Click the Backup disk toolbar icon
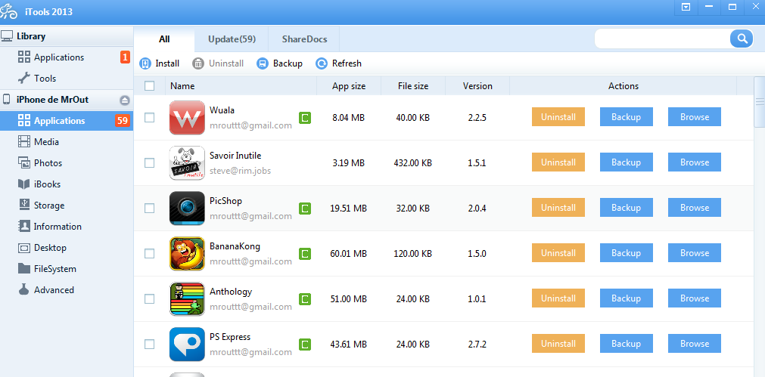The width and height of the screenshot is (765, 377). tap(263, 63)
